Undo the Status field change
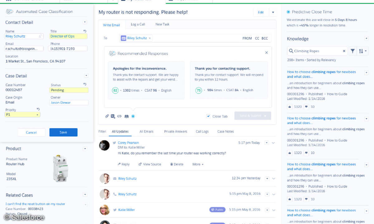This screenshot has height=224, width=374. click(x=85, y=84)
